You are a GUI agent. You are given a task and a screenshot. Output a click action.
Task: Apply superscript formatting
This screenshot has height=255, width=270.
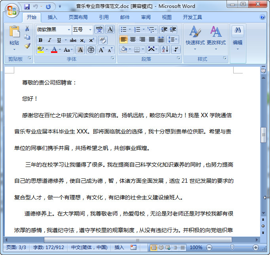pyautogui.click(x=91, y=40)
